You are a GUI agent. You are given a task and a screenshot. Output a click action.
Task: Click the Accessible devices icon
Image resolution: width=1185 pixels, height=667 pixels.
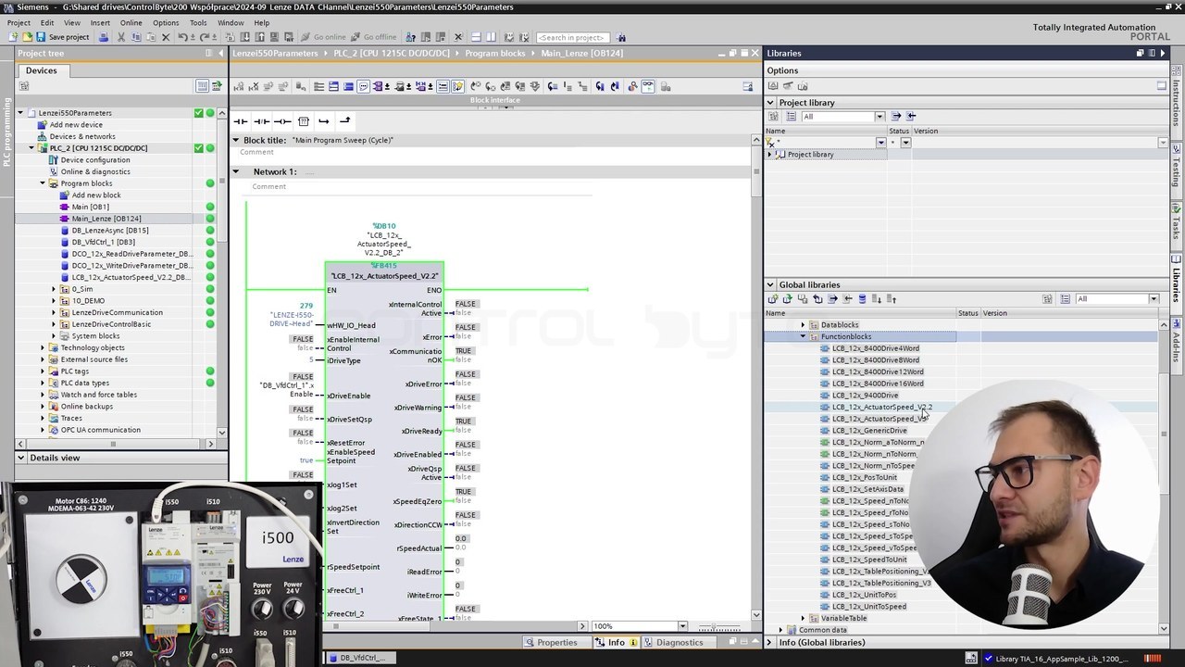click(413, 37)
